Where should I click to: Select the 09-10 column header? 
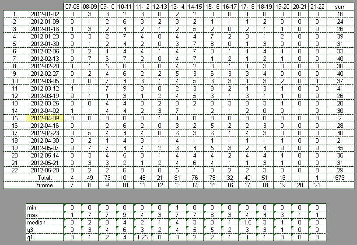coord(108,7)
